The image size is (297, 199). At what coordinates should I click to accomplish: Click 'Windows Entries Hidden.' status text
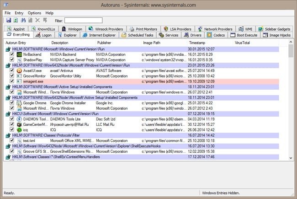(x=221, y=193)
